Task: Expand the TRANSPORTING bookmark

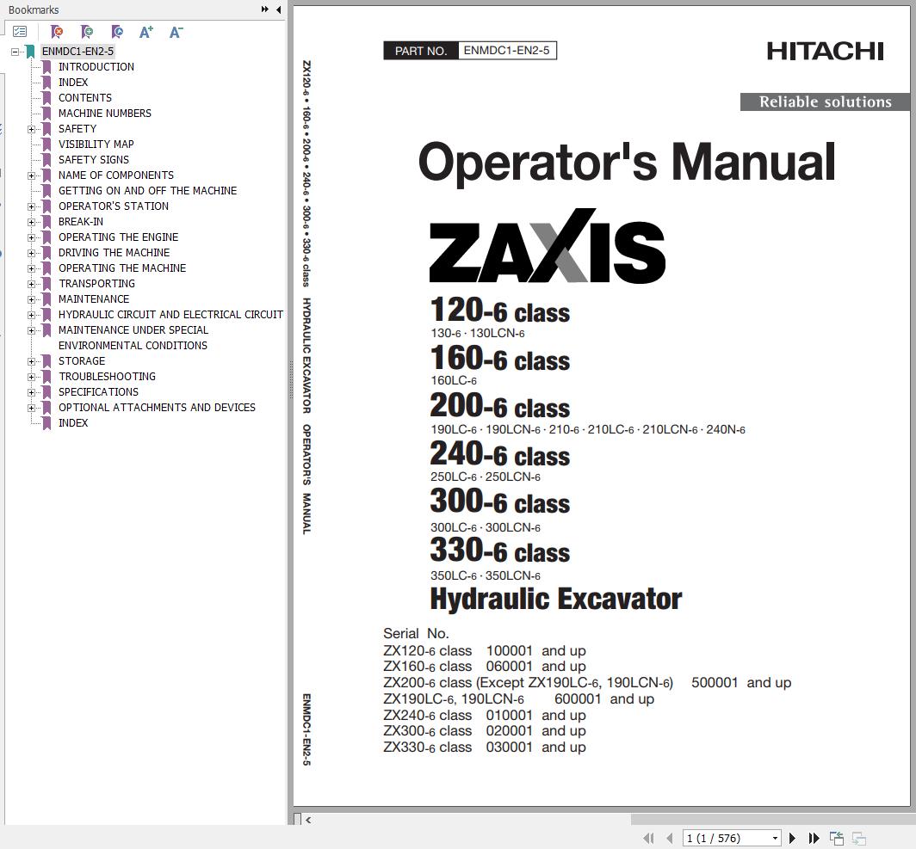Action: pos(32,284)
